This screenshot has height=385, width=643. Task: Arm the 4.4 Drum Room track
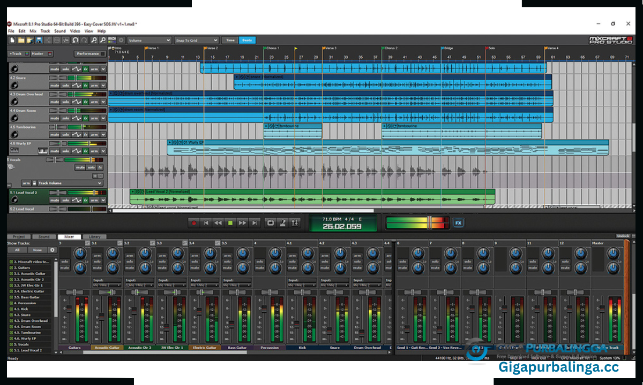94,118
